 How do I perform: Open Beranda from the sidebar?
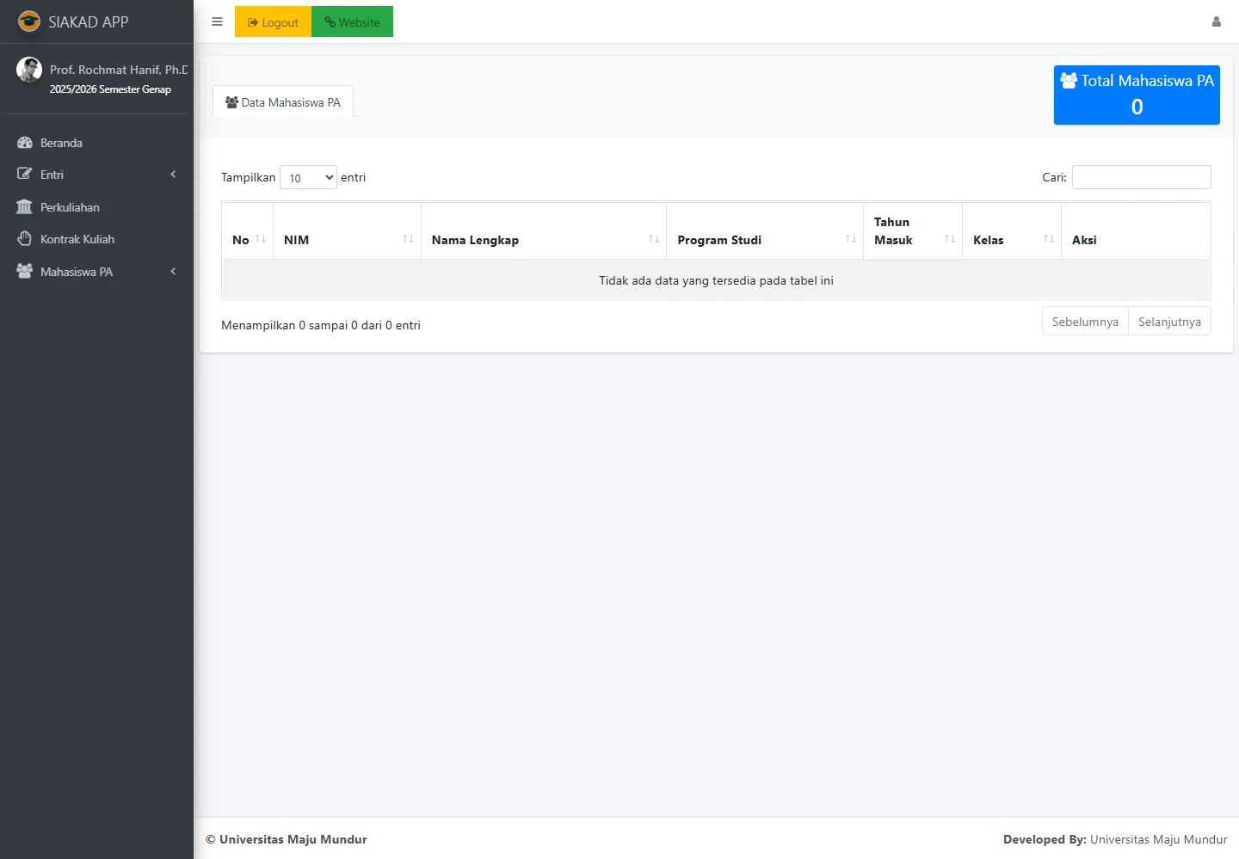(x=61, y=143)
